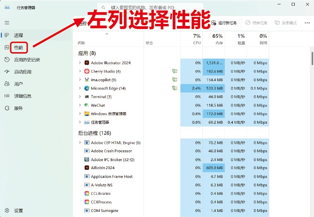Click the Terminal process icon
This screenshot has width=314, height=217.
(x=87, y=97)
